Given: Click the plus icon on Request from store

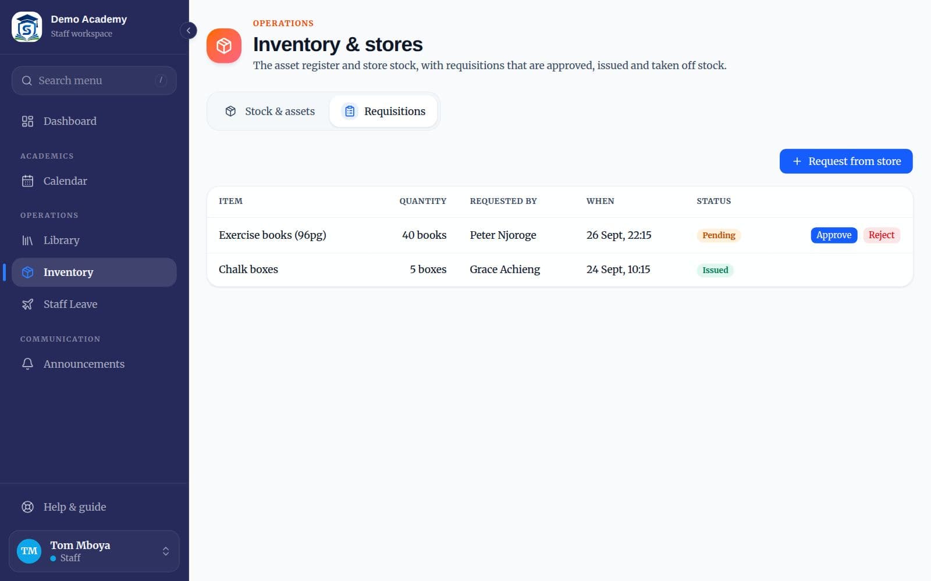Looking at the screenshot, I should 797,162.
